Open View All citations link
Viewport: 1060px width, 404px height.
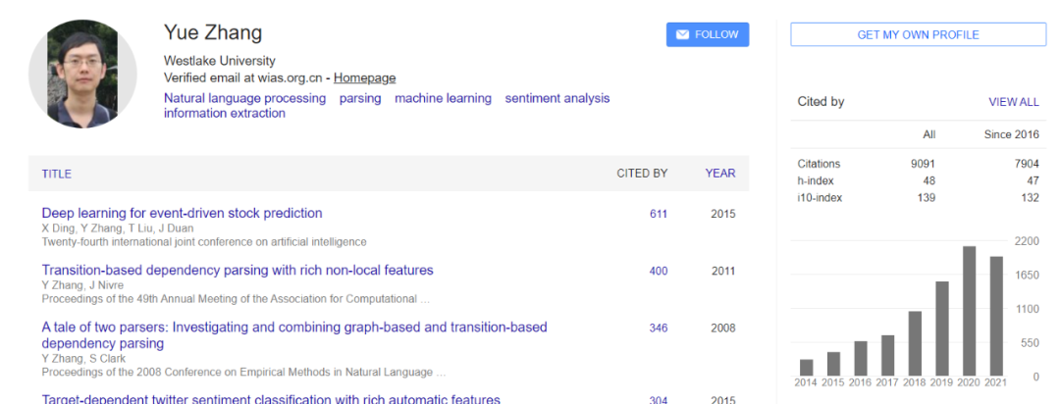coord(1013,102)
